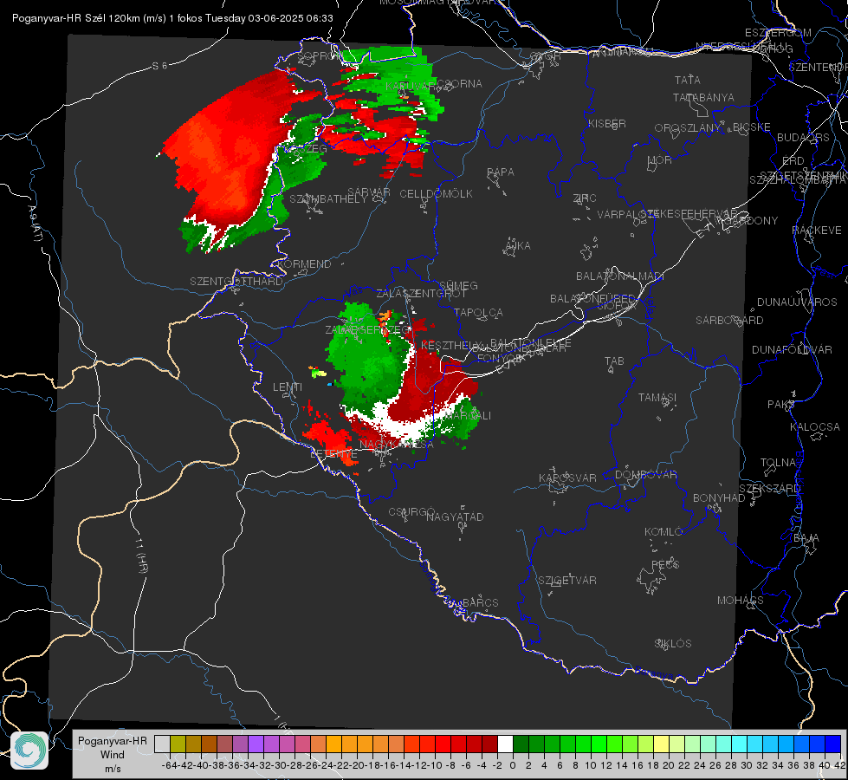Screen dimensions: 848x780
Task: Click the swirl logo icon beside the legend
Action: click(x=29, y=751)
